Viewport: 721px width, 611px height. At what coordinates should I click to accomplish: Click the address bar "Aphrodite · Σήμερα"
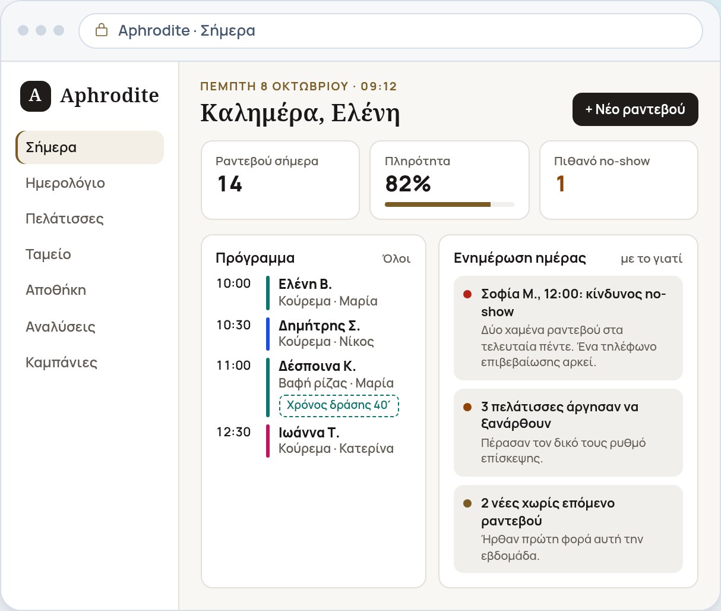click(x=391, y=31)
